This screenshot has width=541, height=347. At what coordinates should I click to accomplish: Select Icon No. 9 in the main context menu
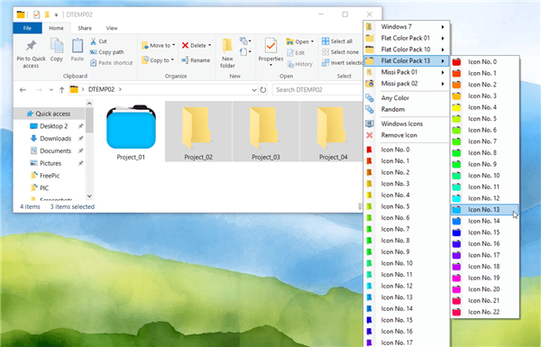tap(407, 252)
